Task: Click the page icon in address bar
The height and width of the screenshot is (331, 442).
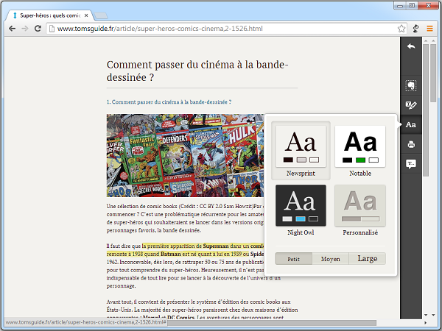Action: pyautogui.click(x=52, y=29)
